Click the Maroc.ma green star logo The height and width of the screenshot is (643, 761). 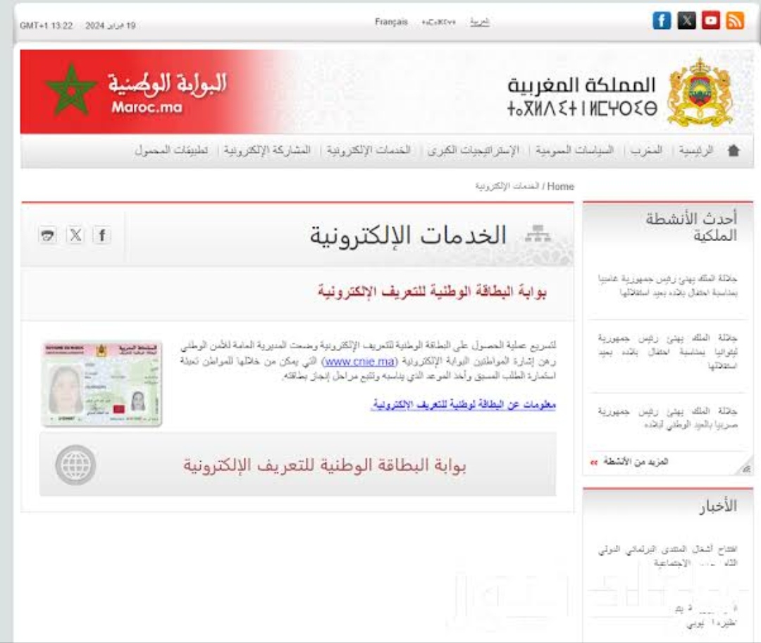[72, 90]
